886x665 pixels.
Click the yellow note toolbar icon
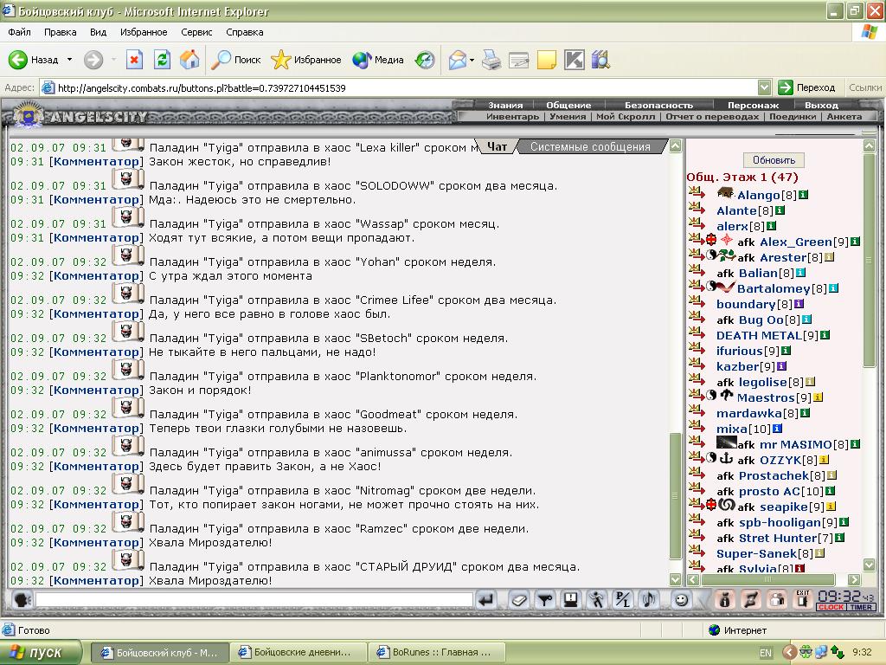[x=547, y=60]
